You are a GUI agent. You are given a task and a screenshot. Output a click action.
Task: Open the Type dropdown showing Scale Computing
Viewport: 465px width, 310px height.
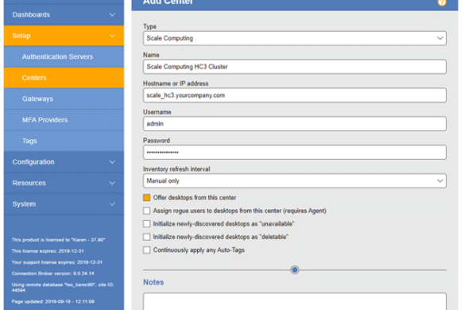pyautogui.click(x=294, y=38)
